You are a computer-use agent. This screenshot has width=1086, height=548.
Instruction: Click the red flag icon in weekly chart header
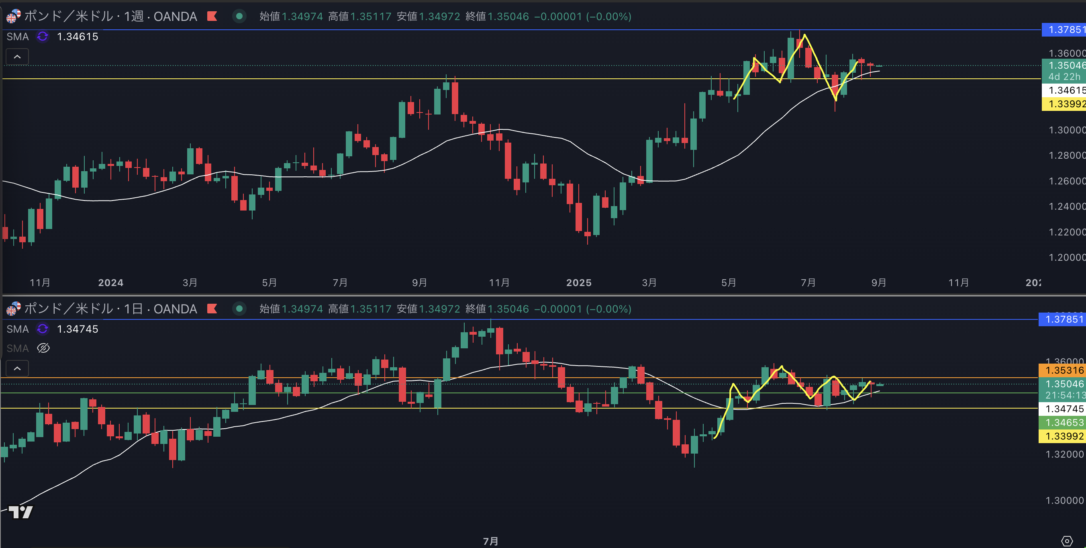[x=212, y=16]
